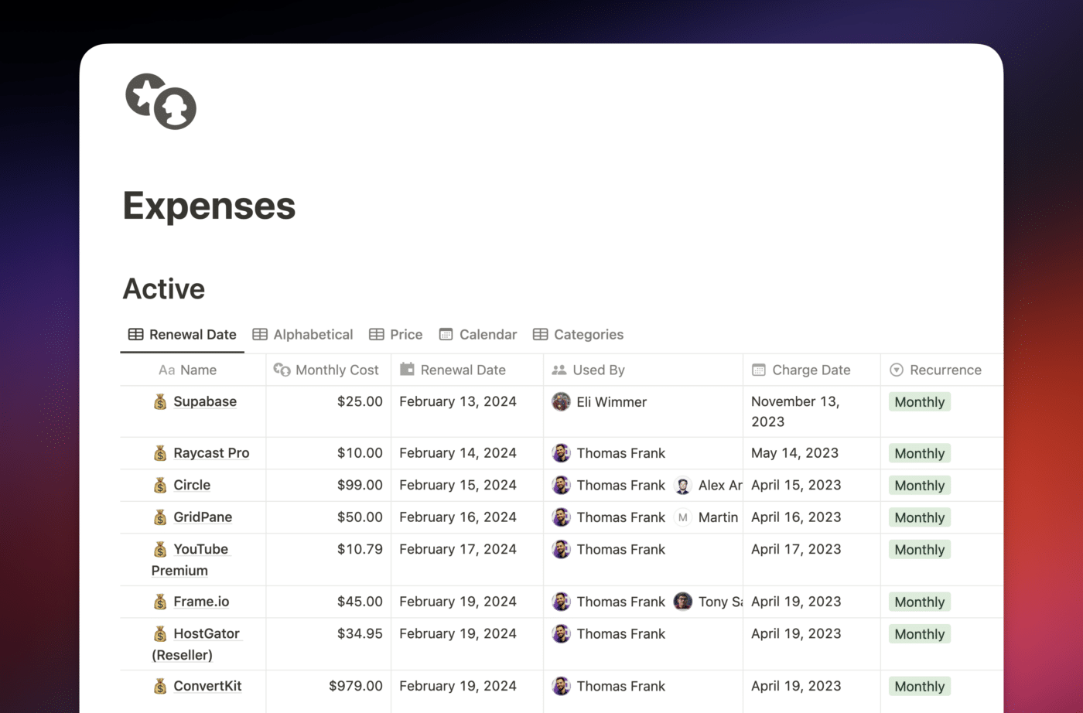Screen dimensions: 1083x713
Task: Click Tony's avatar in the Frame.io row
Action: pos(682,601)
